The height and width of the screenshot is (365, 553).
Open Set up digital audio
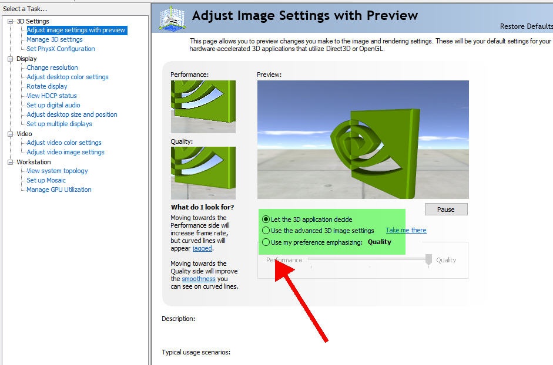tap(53, 105)
